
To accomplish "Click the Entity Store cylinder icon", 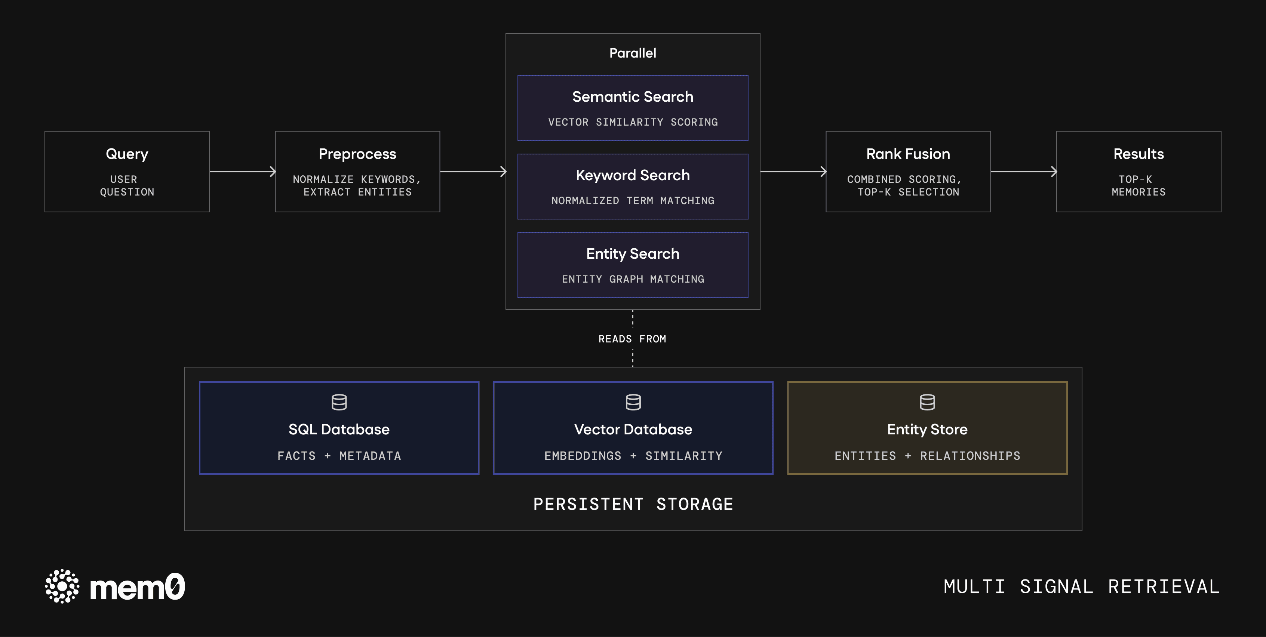I will 927,402.
